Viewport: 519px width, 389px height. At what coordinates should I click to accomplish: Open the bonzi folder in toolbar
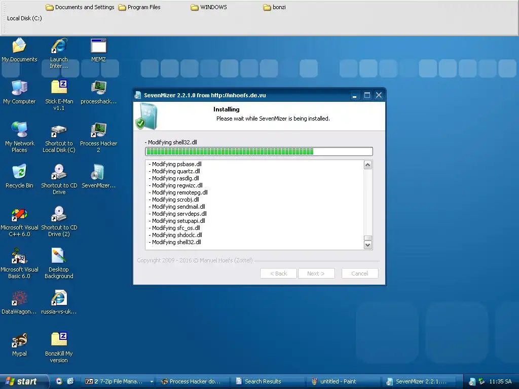point(274,7)
